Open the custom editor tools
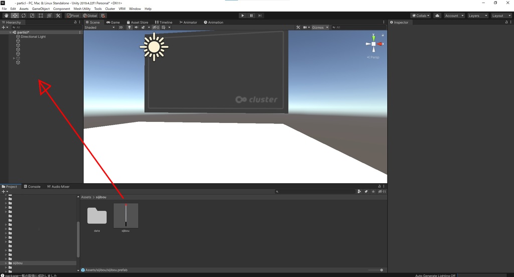Viewport: 514px width, 277px height. coord(58,16)
